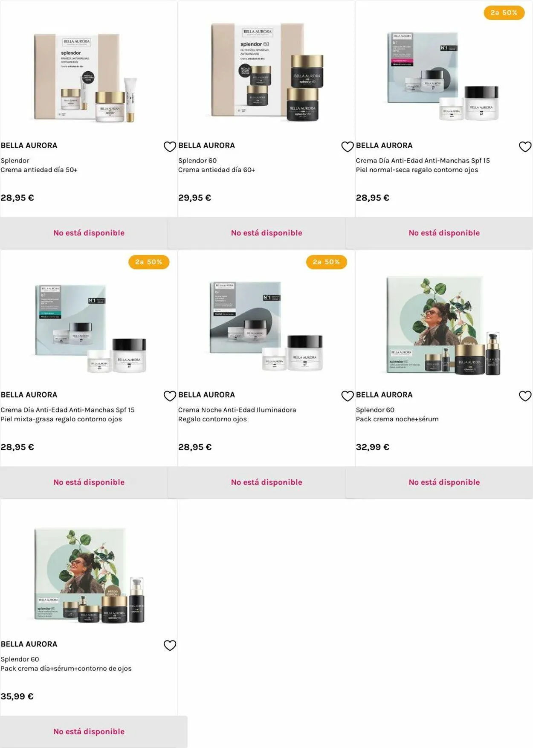Open Crema Noche Anti-Edad Iluminadora title link
This screenshot has width=533, height=748.
[x=237, y=410]
